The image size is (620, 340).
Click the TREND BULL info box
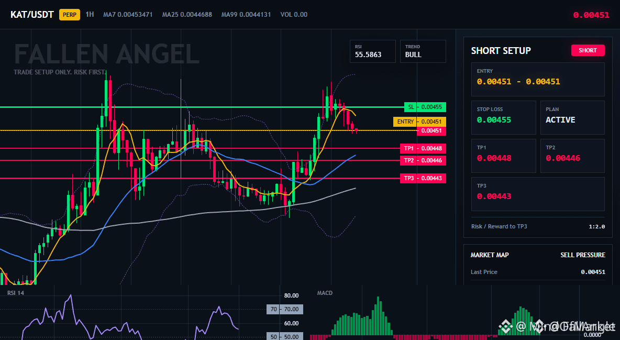pyautogui.click(x=423, y=51)
